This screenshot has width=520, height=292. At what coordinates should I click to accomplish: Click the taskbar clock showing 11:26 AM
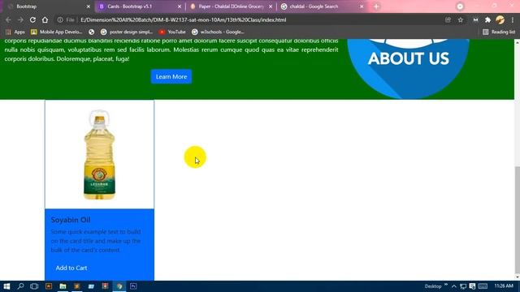[x=504, y=286]
